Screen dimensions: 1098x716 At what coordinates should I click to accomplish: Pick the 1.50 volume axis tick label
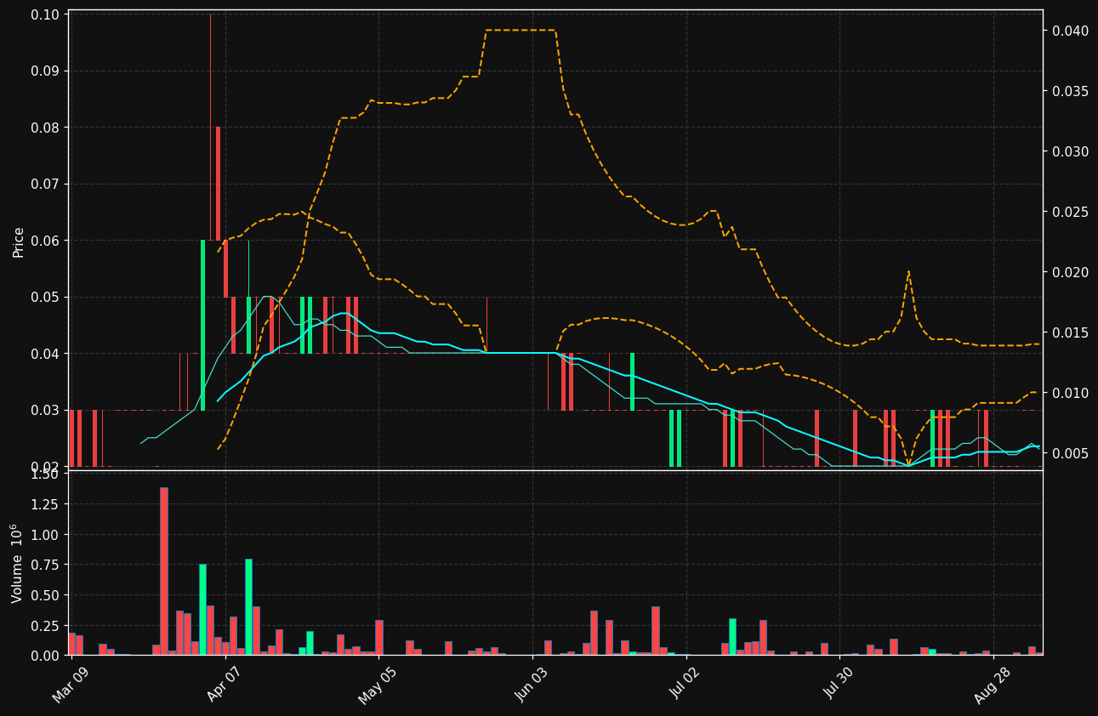(44, 474)
